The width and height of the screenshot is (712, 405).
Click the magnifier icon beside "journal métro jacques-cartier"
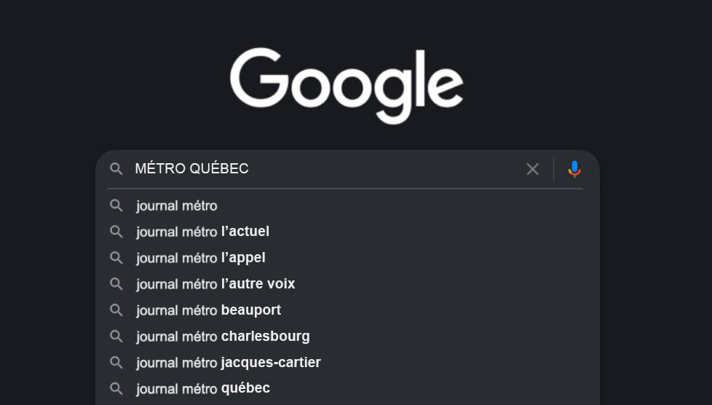pyautogui.click(x=116, y=363)
